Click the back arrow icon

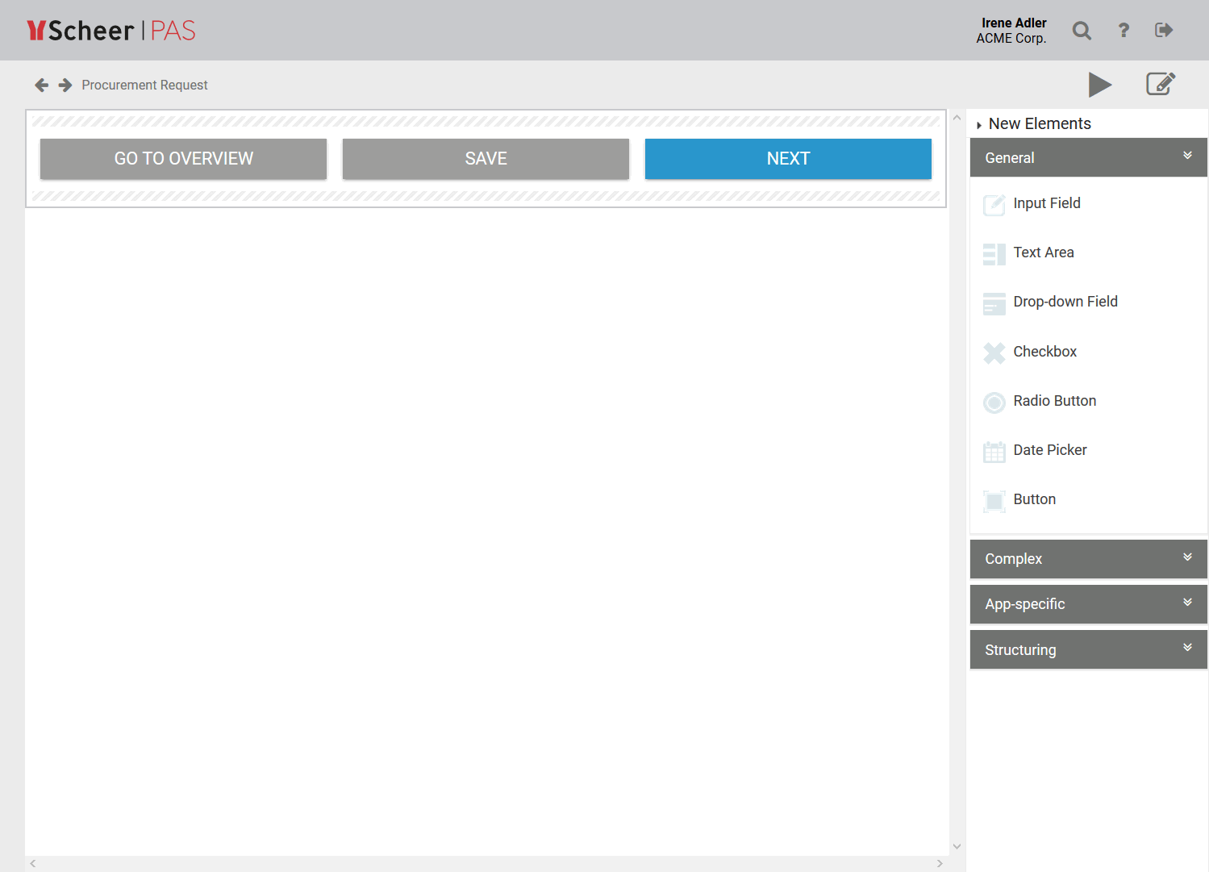point(42,85)
